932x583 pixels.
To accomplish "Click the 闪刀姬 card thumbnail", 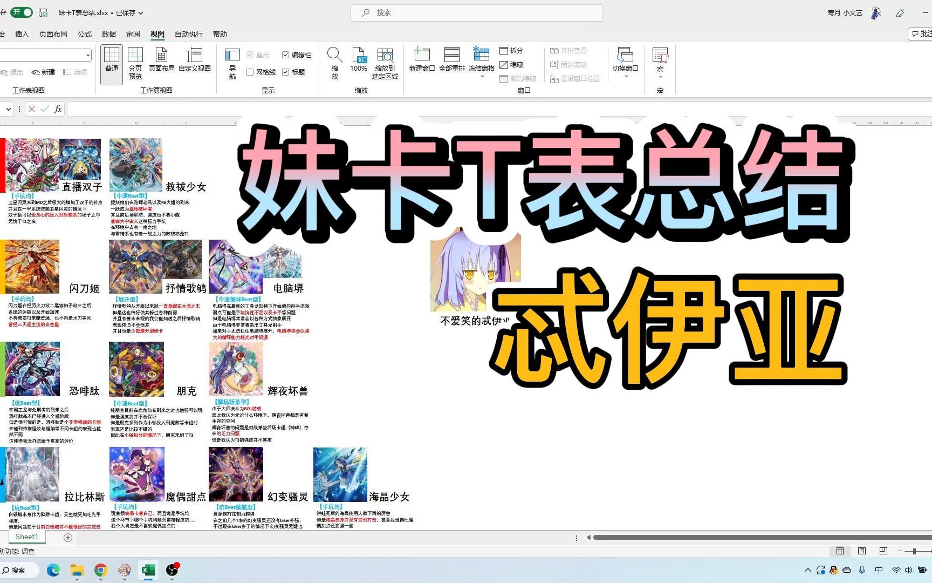I will coord(32,267).
